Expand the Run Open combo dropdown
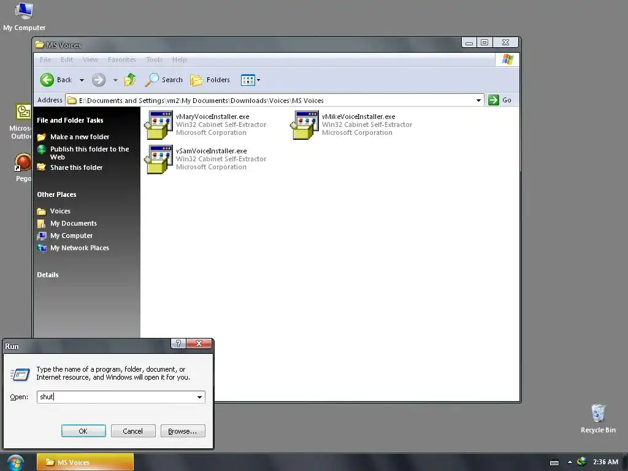628x471 pixels. [199, 397]
